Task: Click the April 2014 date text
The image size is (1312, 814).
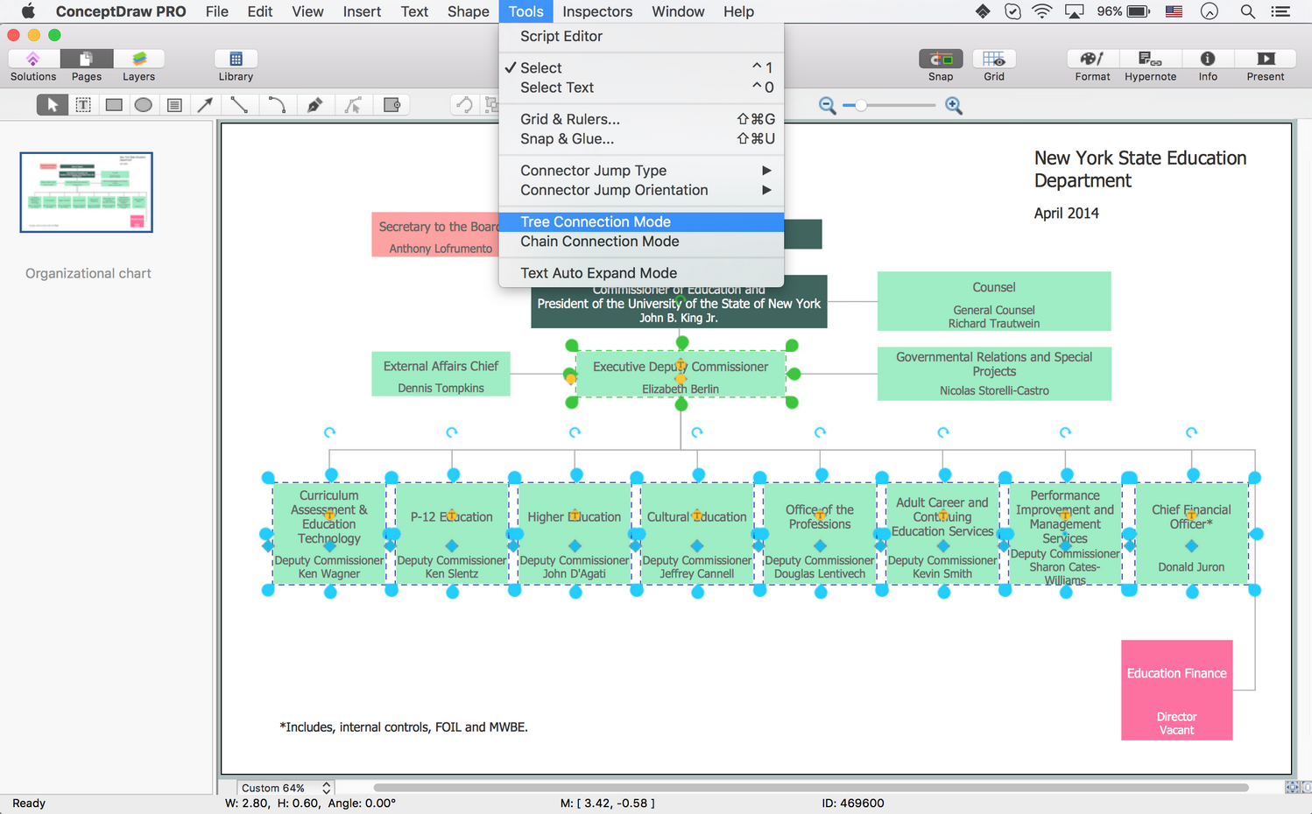Action: [1066, 213]
